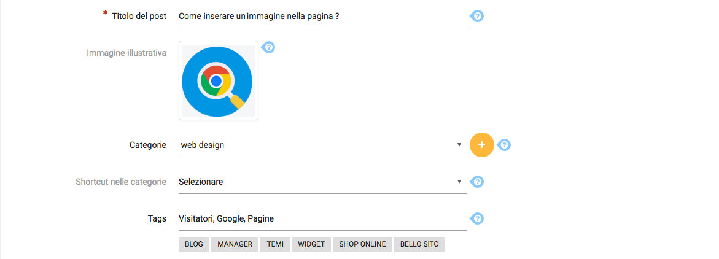Click into the Titolo del post field

click(x=322, y=17)
